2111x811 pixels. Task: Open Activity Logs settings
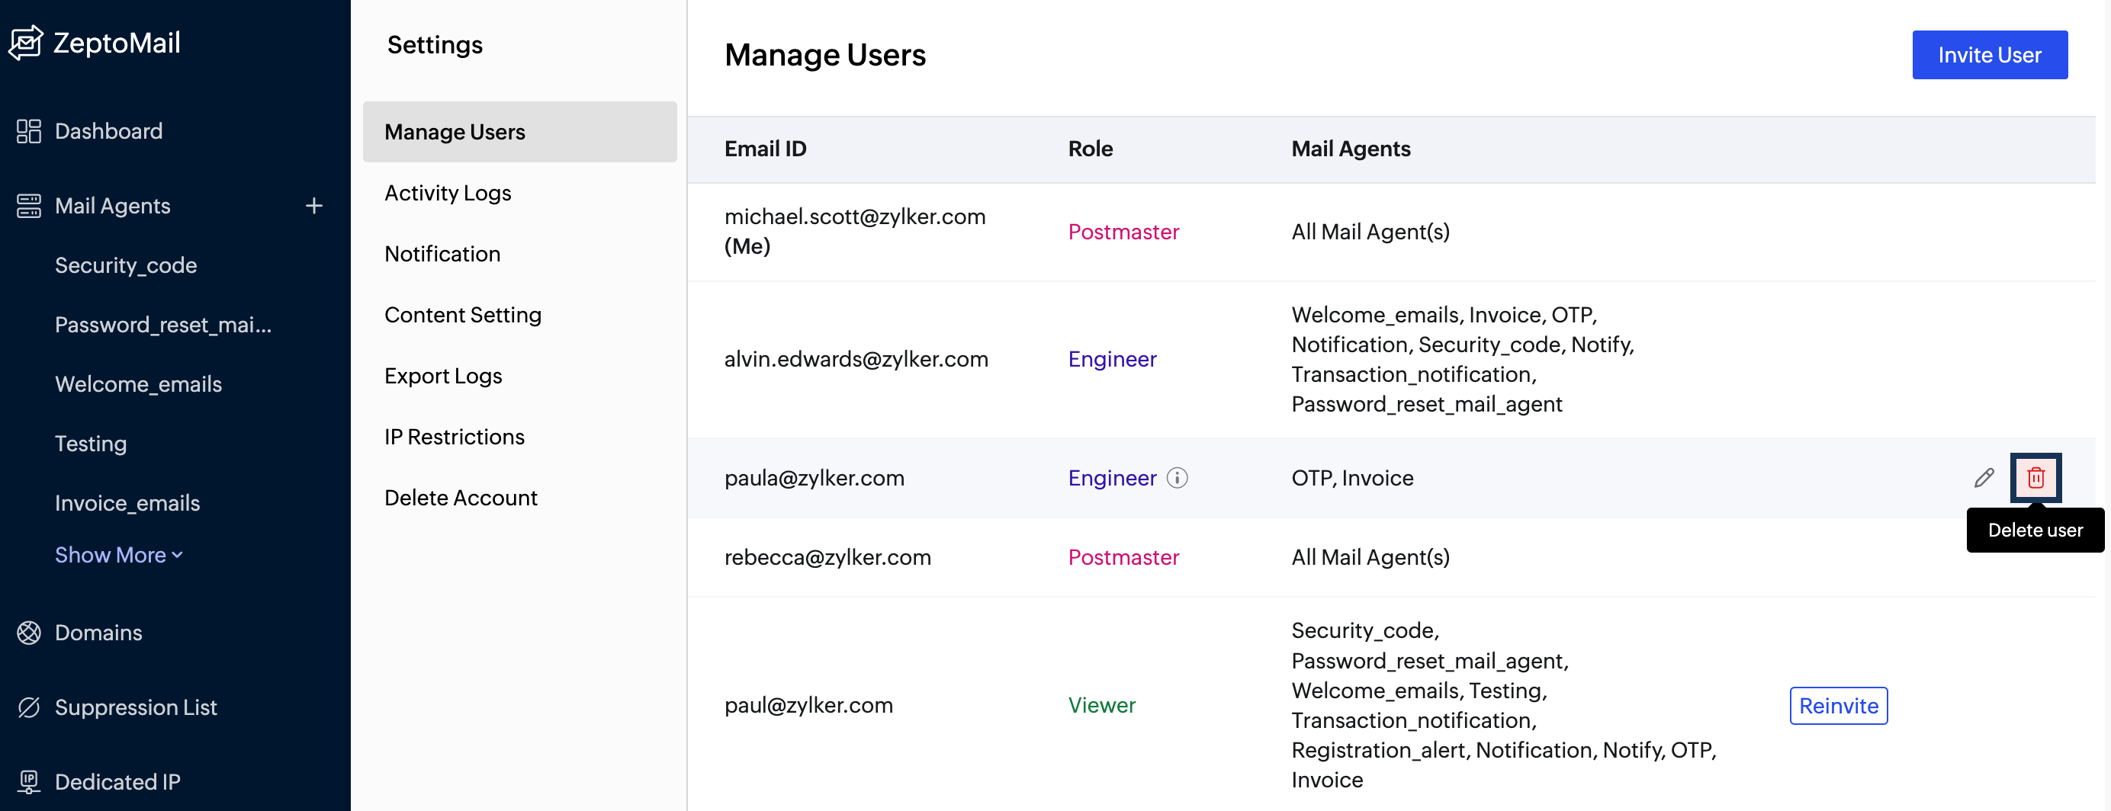coord(448,193)
